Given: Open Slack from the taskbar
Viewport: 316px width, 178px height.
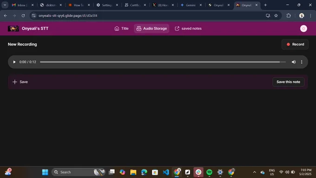Looking at the screenshot, I should point(198,172).
